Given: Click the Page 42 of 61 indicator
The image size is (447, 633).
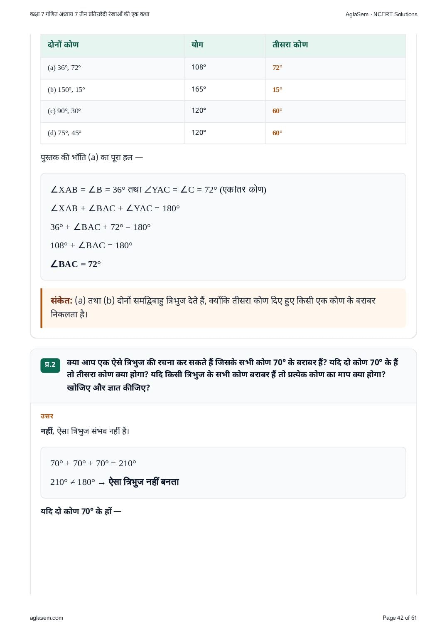Looking at the screenshot, I should coord(400,618).
